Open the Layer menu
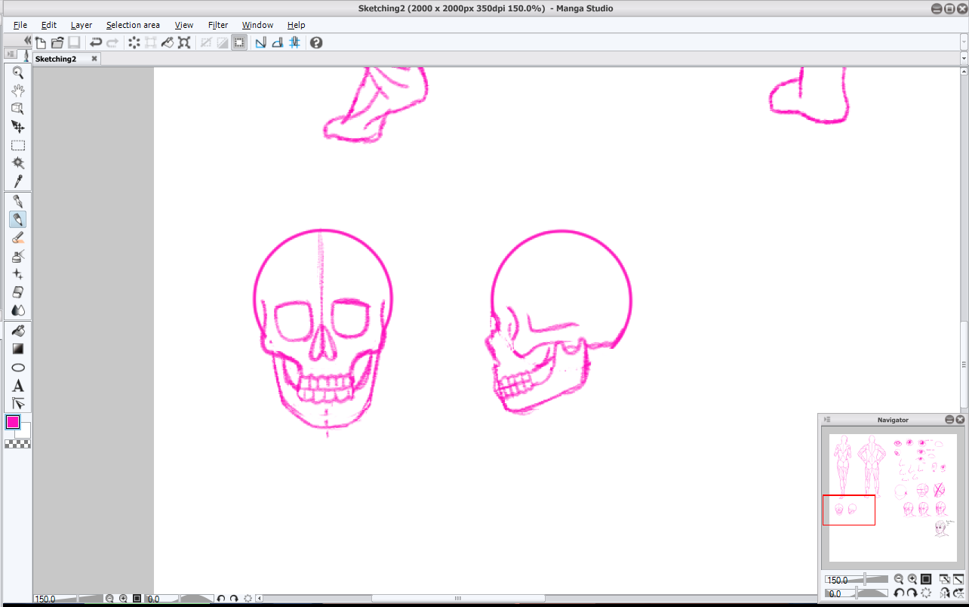Screen dimensions: 969x607 pyautogui.click(x=81, y=25)
